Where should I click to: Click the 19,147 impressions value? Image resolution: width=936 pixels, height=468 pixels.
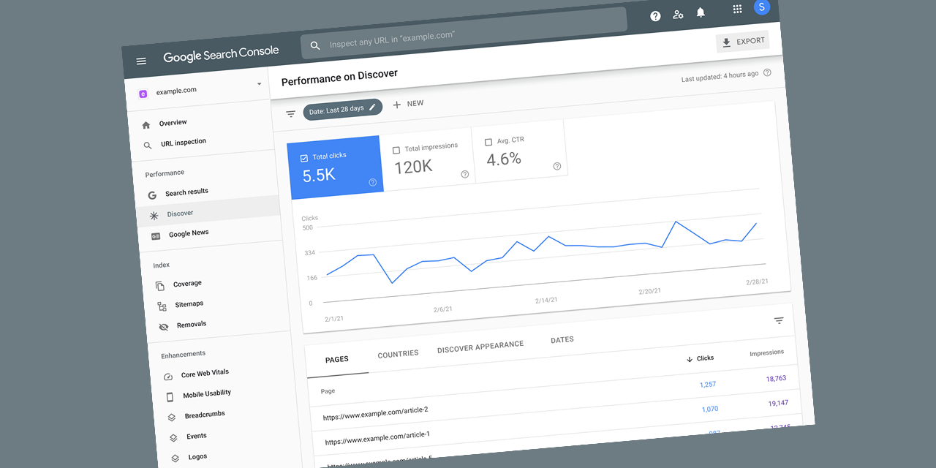[x=779, y=403]
